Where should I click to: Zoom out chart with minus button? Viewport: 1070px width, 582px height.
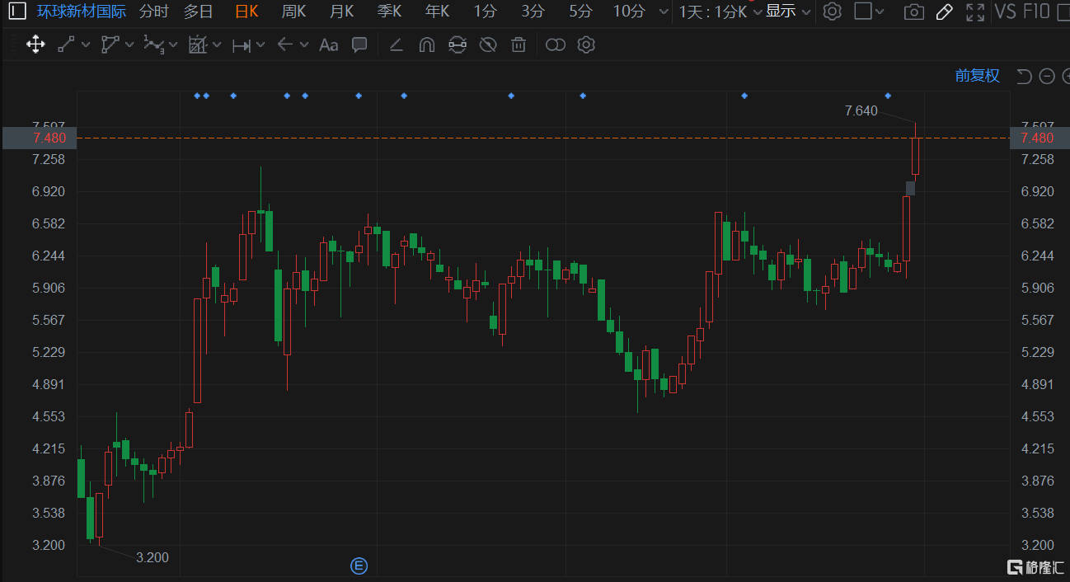tap(1047, 77)
